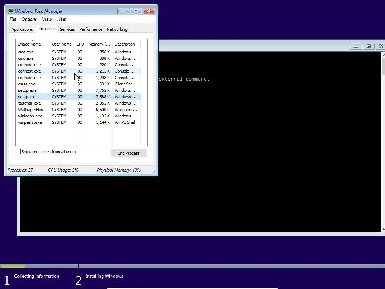The width and height of the screenshot is (385, 289).
Task: Click Task Manager resize grip corner
Action: point(153,172)
